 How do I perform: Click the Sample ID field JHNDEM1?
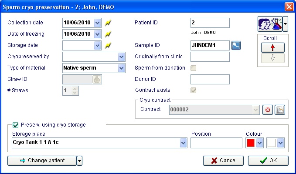click(210, 45)
